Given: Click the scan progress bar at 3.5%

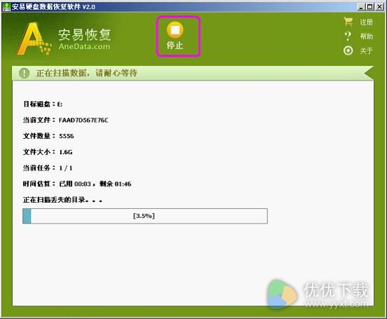Looking at the screenshot, I should click(145, 216).
